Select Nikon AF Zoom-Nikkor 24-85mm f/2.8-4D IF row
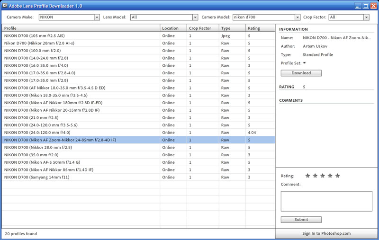379x240 pixels. 138,140
